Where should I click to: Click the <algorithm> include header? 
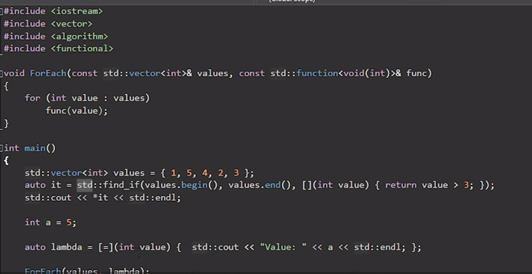(79, 36)
